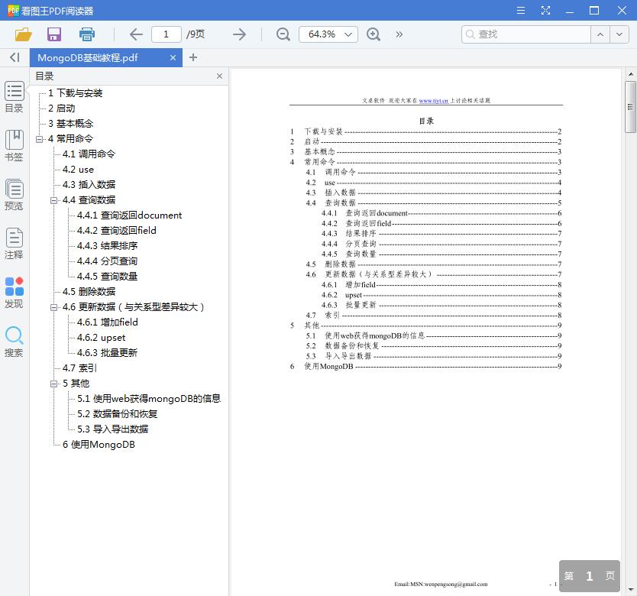Find previous search result up arrow
The image size is (637, 596).
(600, 34)
